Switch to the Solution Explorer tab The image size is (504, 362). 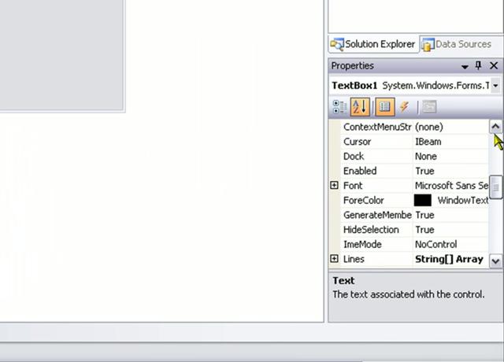373,44
